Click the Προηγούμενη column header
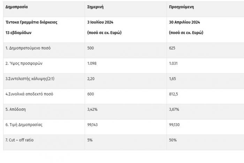 click(x=181, y=7)
